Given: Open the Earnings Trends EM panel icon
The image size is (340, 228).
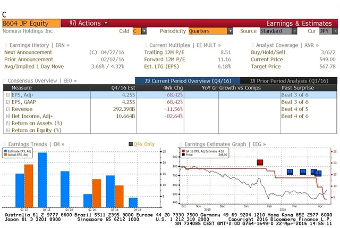Looking at the screenshot, I should coord(5,144).
